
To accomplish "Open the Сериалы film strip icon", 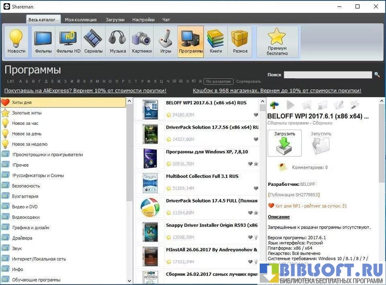I will tap(92, 41).
